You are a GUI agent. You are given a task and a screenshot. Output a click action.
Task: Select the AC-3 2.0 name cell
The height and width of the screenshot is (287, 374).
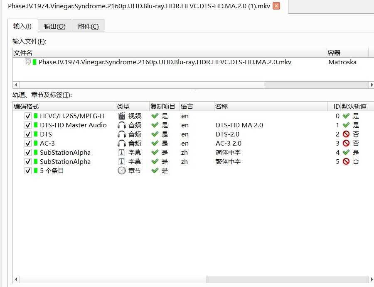point(229,143)
